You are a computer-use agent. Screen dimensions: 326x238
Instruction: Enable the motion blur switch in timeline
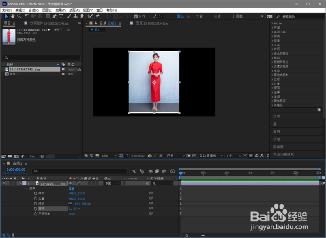[x=164, y=171]
